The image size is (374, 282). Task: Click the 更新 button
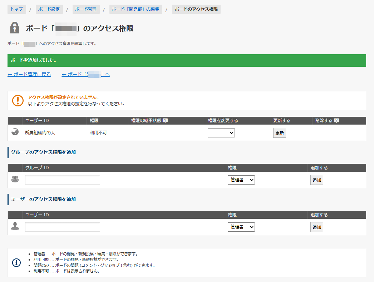click(x=279, y=133)
